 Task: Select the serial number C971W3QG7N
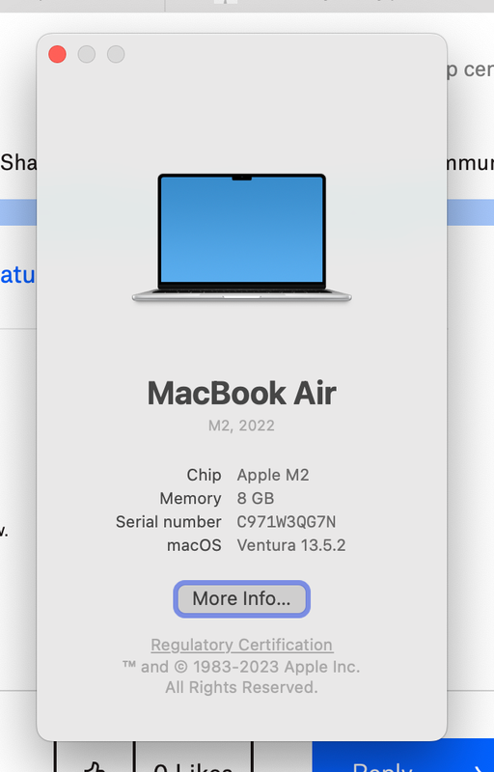(287, 522)
